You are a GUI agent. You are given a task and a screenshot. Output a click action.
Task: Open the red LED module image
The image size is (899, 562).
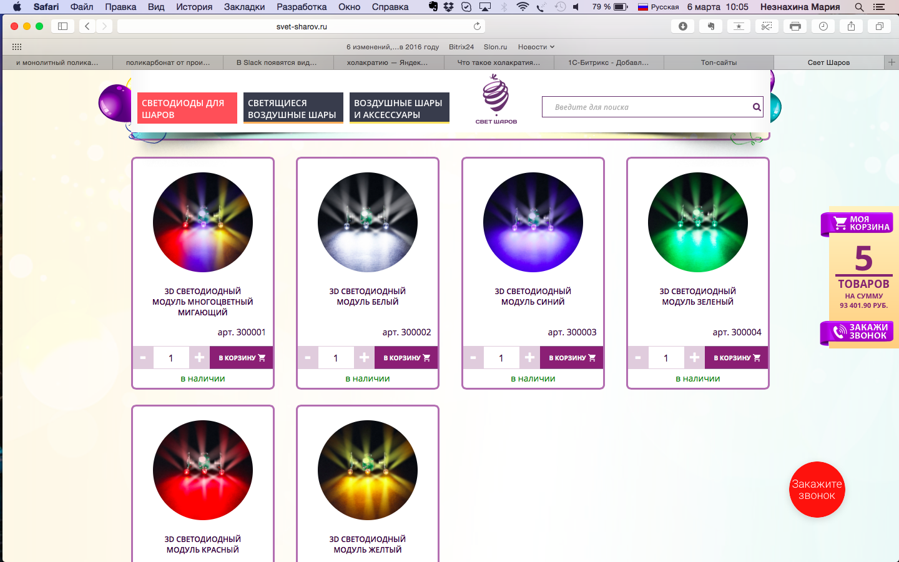tap(203, 470)
